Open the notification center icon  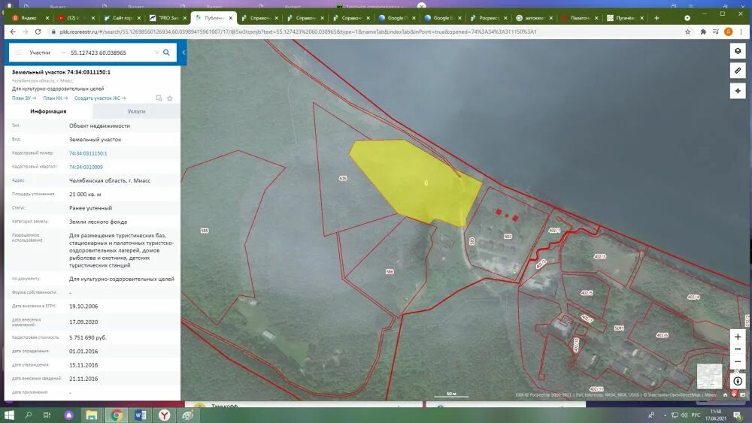pyautogui.click(x=738, y=415)
